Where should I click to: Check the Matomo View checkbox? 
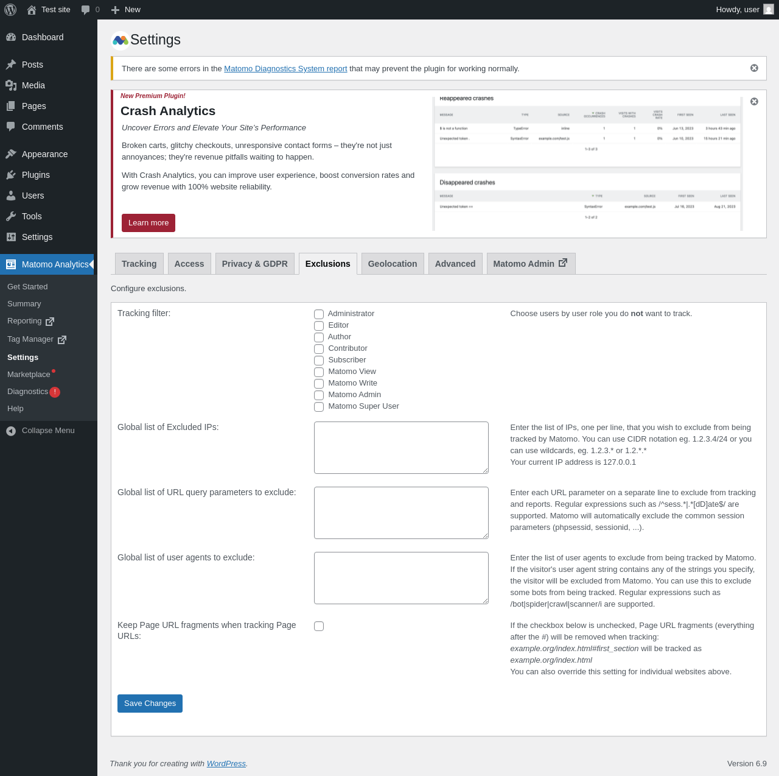point(319,372)
